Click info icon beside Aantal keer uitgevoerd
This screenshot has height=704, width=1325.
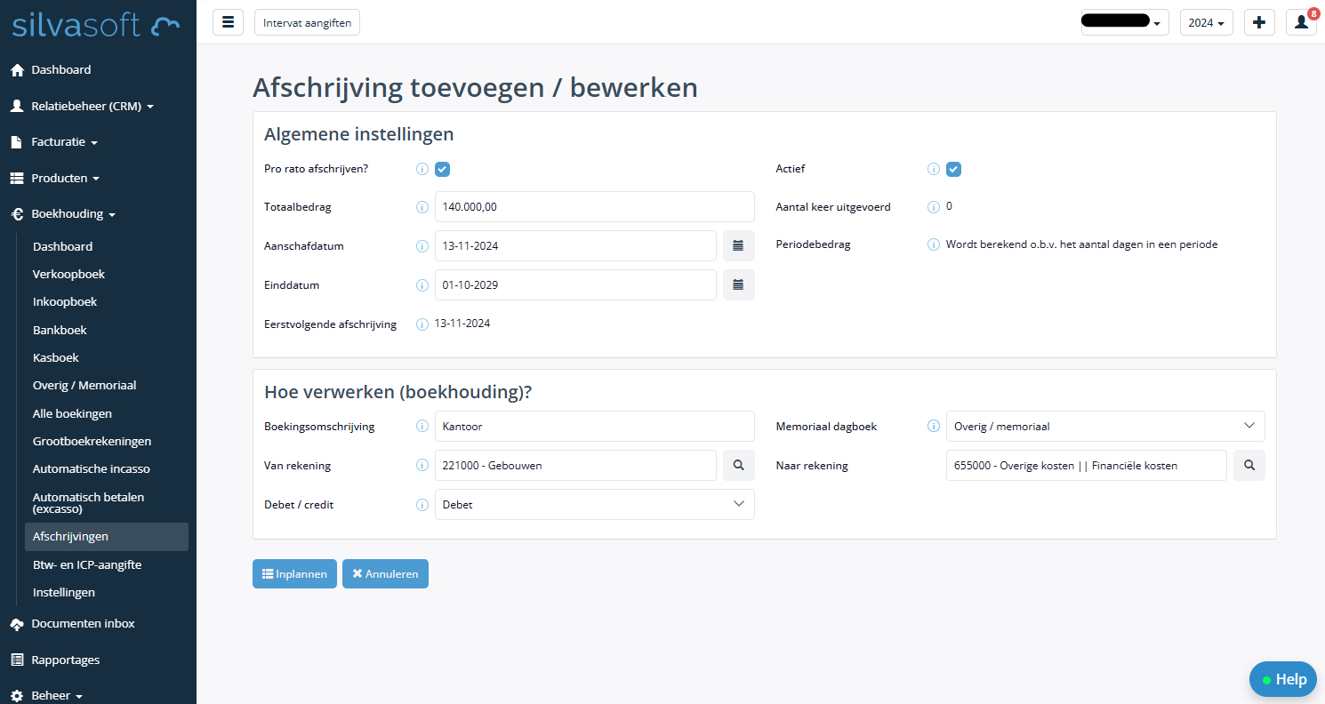click(x=934, y=207)
